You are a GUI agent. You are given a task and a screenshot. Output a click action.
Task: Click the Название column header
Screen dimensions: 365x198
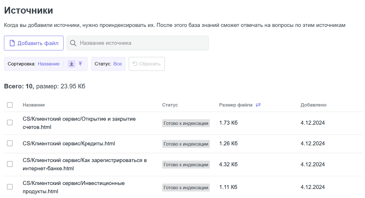click(34, 105)
